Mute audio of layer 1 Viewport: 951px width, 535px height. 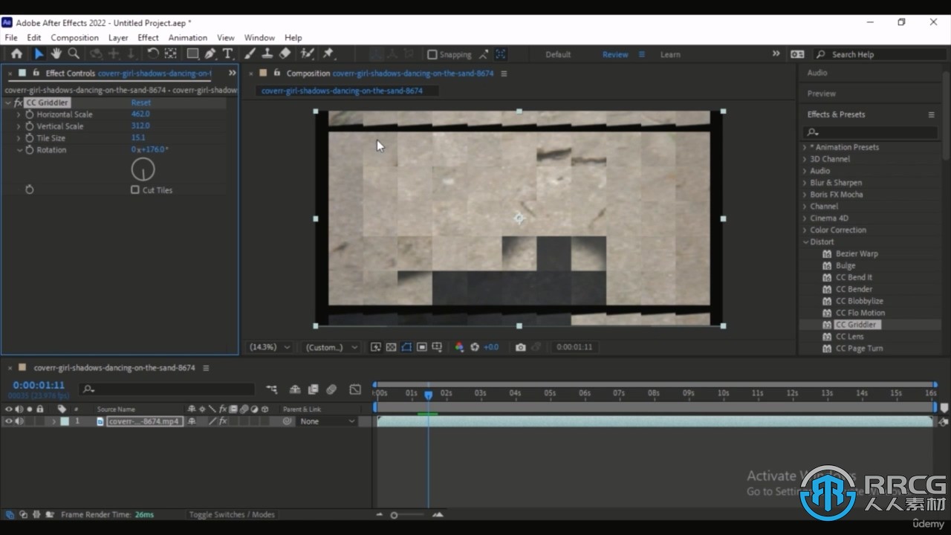pos(19,421)
